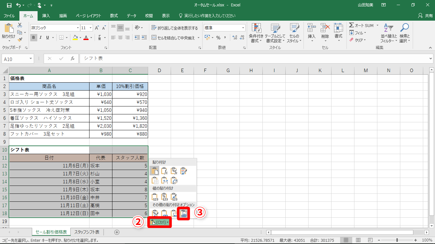This screenshot has height=244, width=435.
Task: Click the Format Painter brush icon
Action: 20,40
